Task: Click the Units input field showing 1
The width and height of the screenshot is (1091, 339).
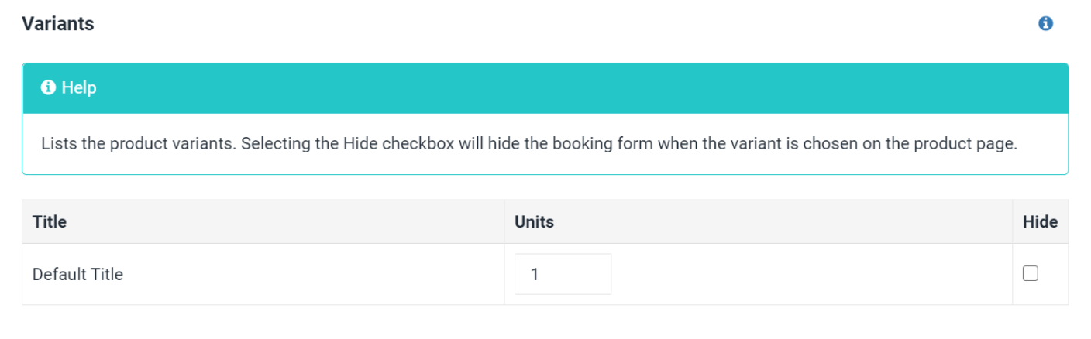Action: 563,274
